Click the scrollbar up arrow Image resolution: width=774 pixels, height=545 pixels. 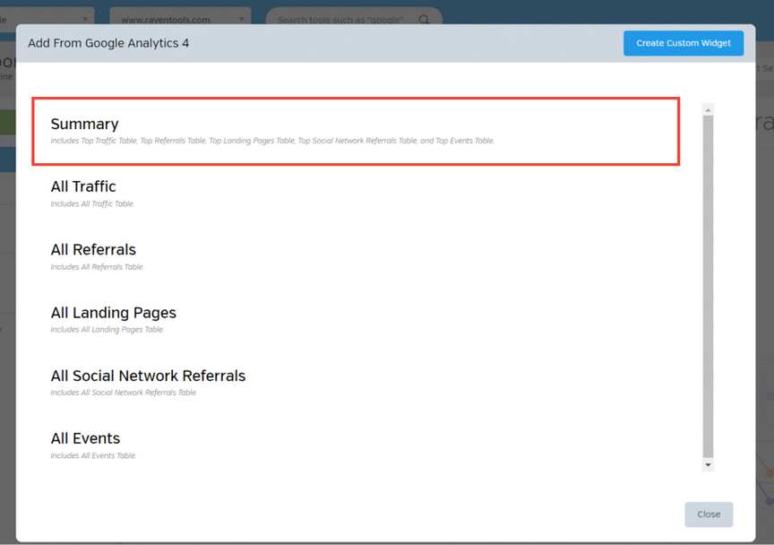708,110
